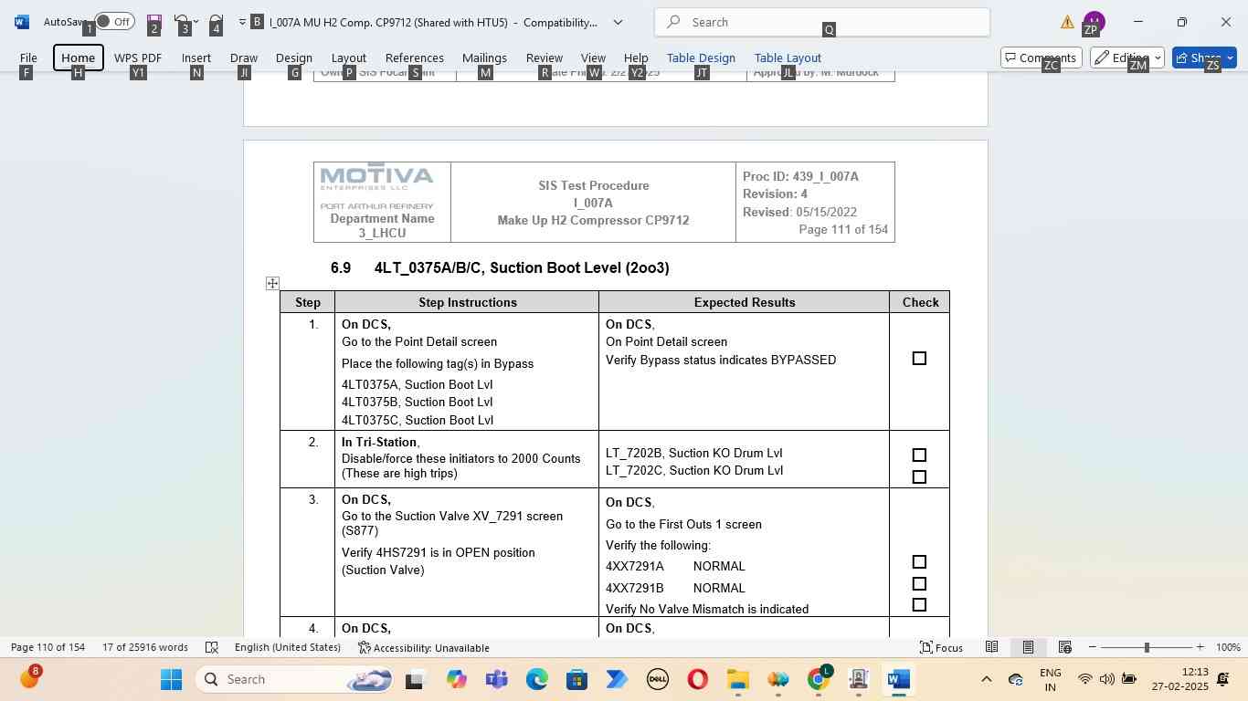Click the zoom slider handle
The height and width of the screenshot is (701, 1248).
click(1147, 647)
